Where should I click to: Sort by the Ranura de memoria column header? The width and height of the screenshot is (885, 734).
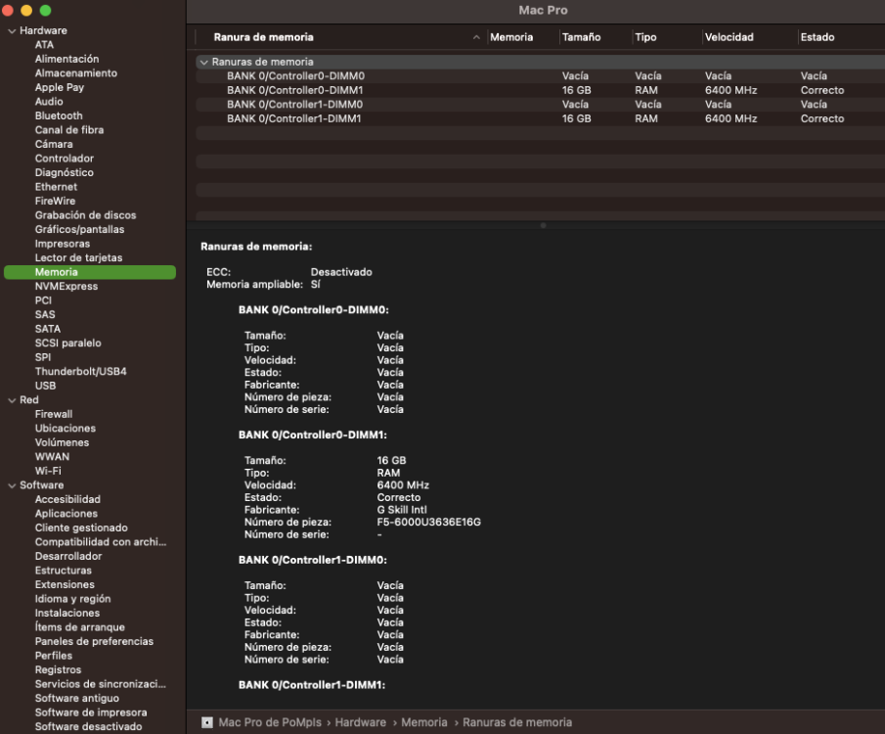pyautogui.click(x=264, y=37)
